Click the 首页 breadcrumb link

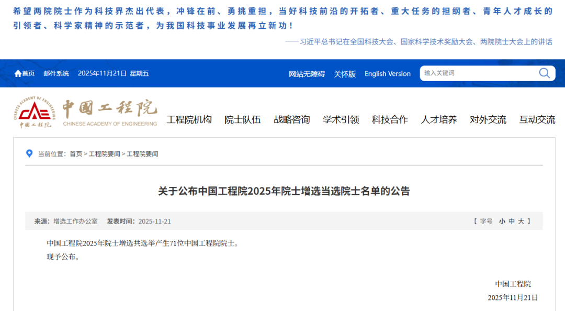[x=76, y=154]
